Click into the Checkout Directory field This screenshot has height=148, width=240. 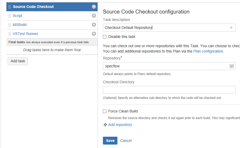click(169, 90)
